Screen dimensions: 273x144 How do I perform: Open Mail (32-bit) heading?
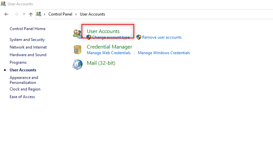(101, 63)
